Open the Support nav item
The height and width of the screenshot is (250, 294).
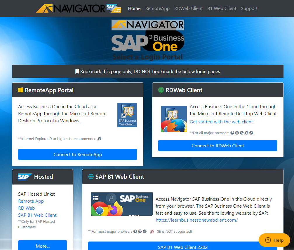tap(249, 8)
